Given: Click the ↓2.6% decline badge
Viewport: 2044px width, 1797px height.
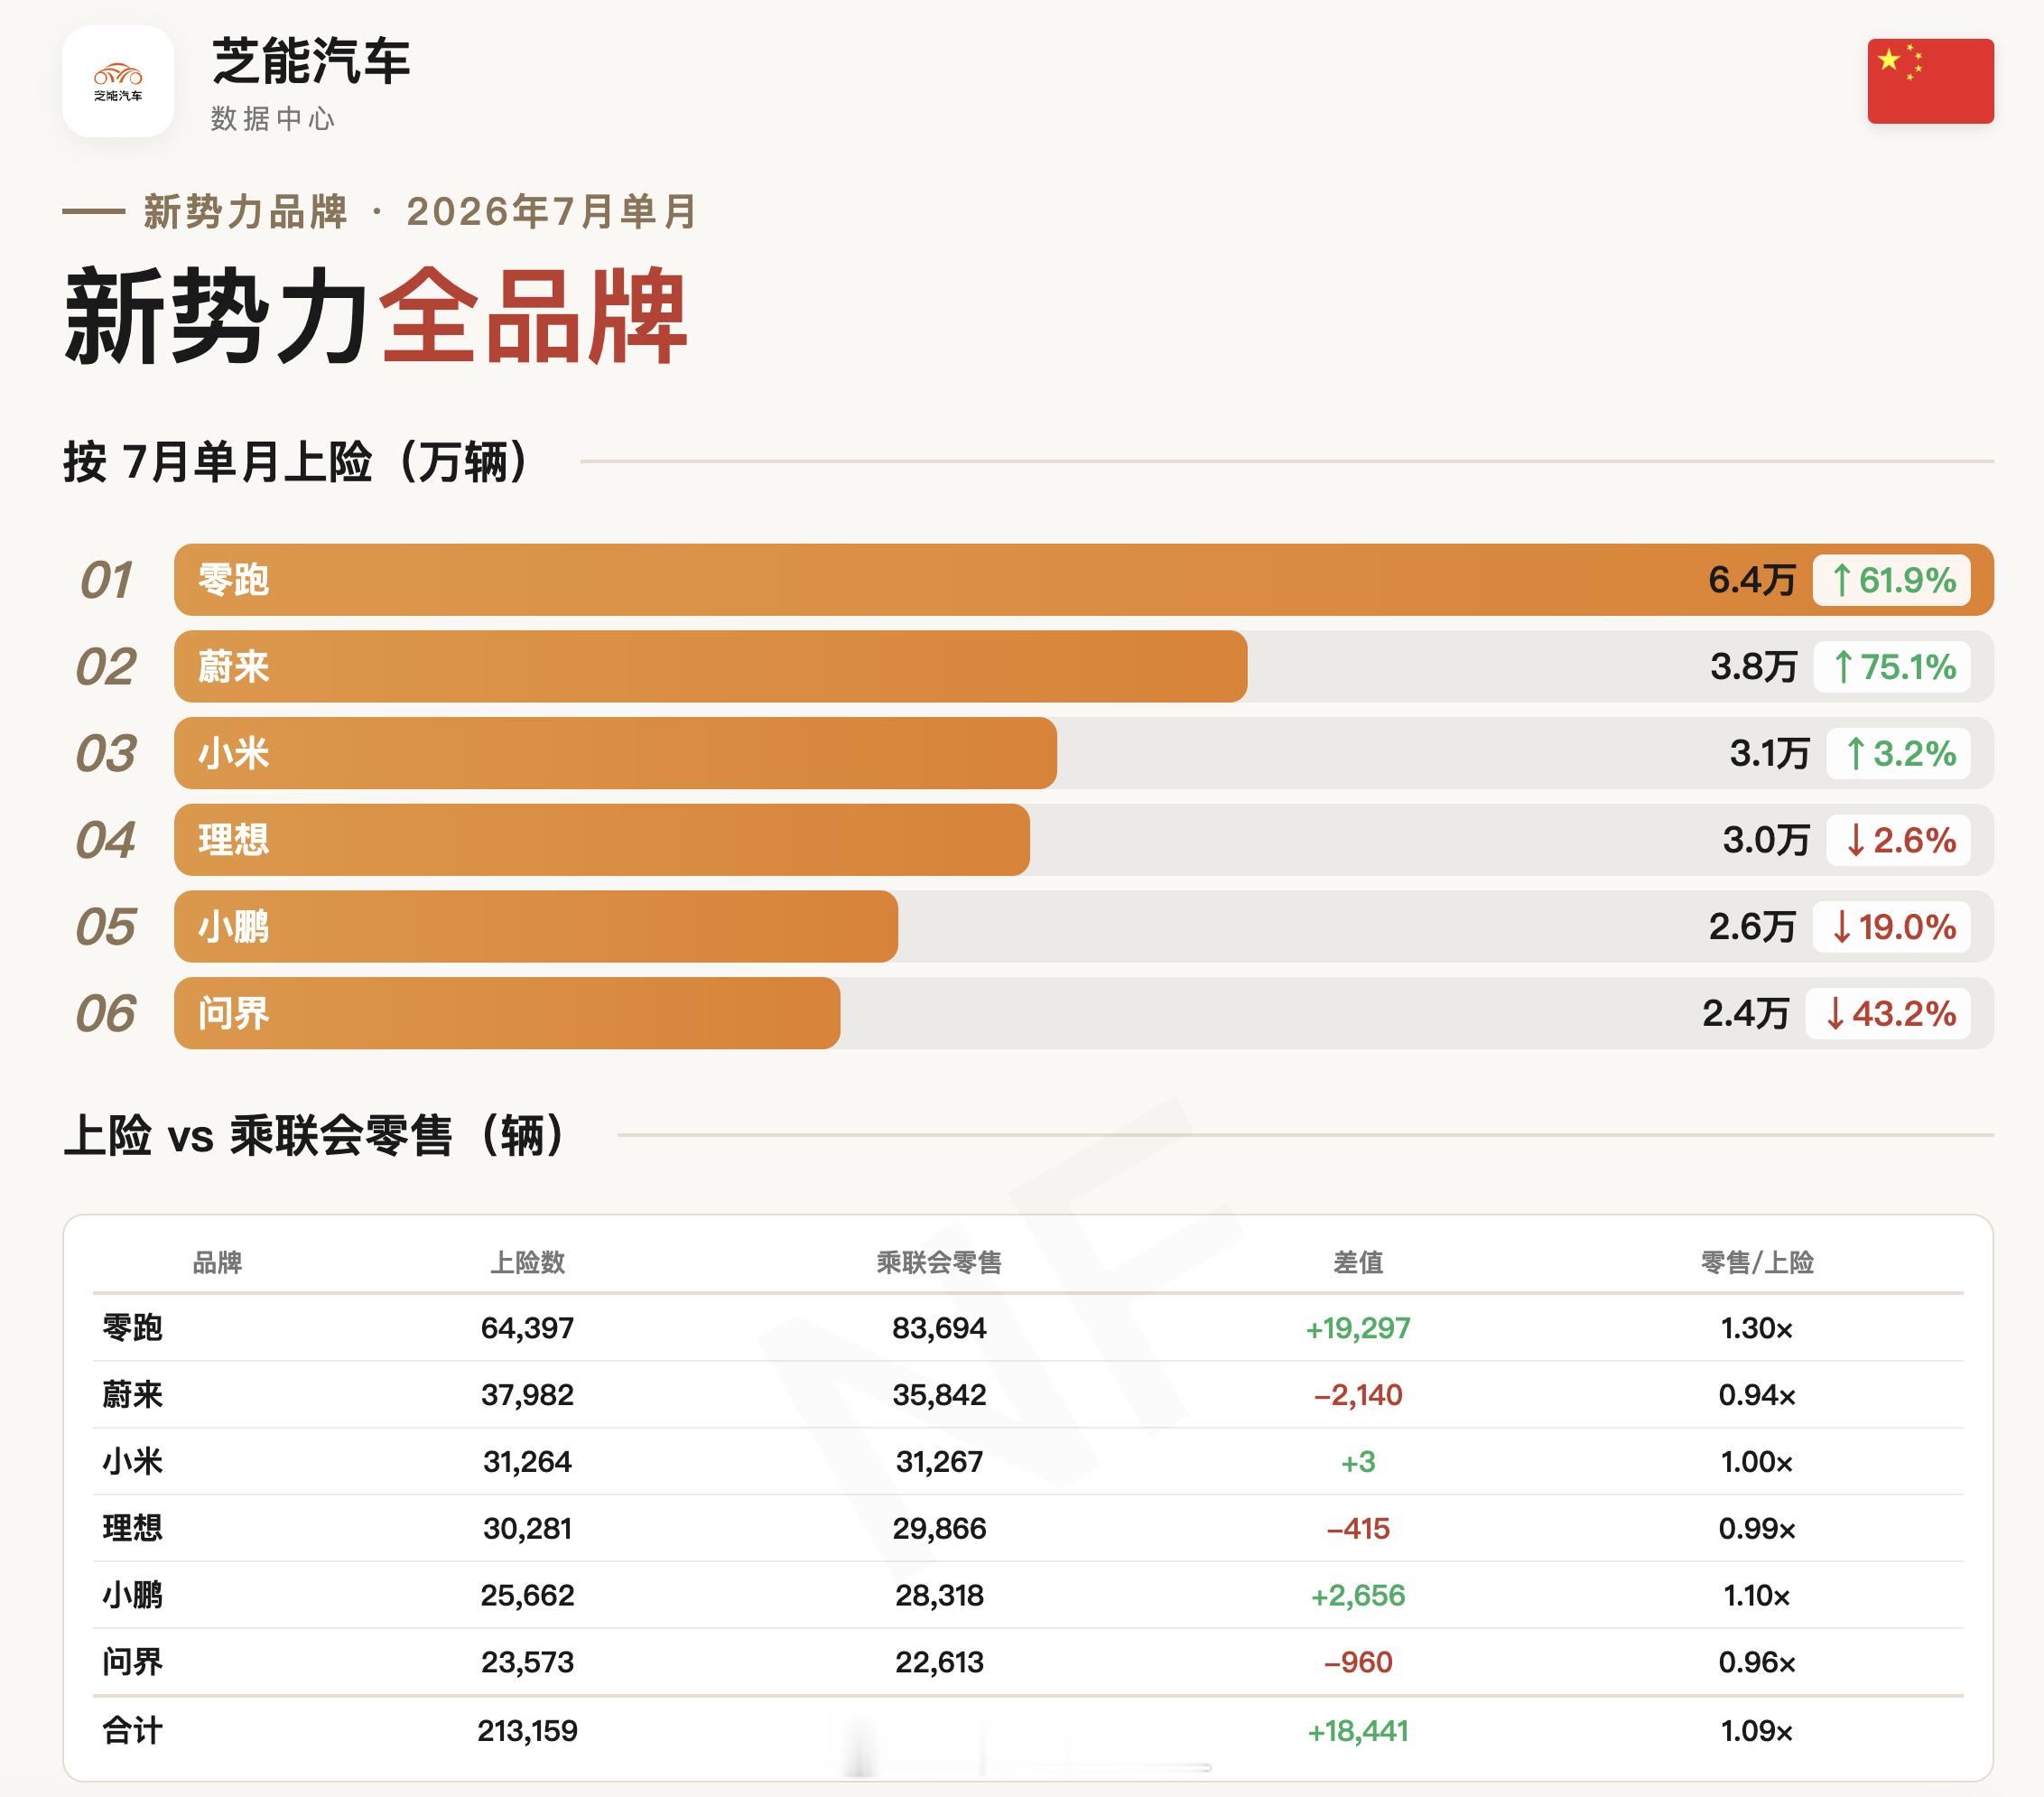Looking at the screenshot, I should click(x=1898, y=840).
